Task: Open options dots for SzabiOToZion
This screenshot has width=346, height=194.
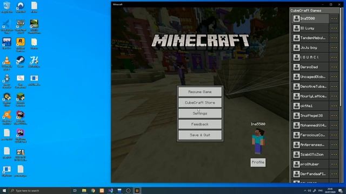Action: (334, 155)
